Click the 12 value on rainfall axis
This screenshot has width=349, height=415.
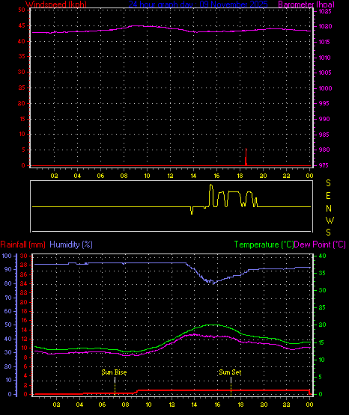tap(24, 339)
